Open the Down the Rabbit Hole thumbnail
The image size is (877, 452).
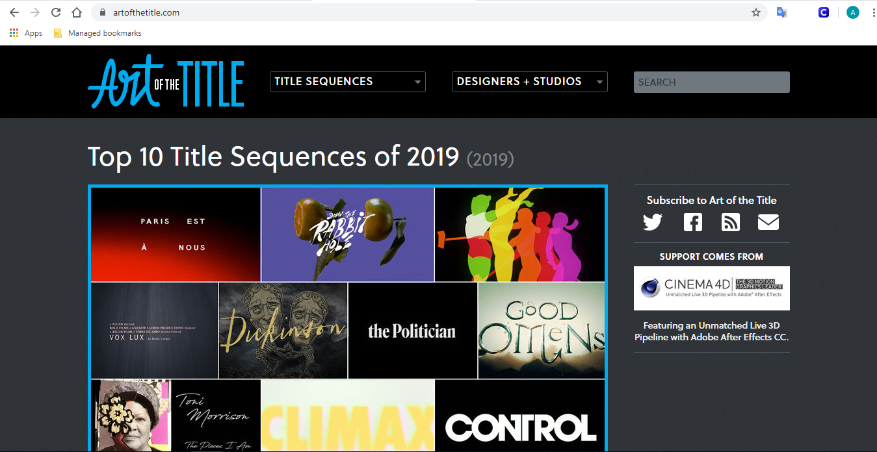(x=348, y=234)
